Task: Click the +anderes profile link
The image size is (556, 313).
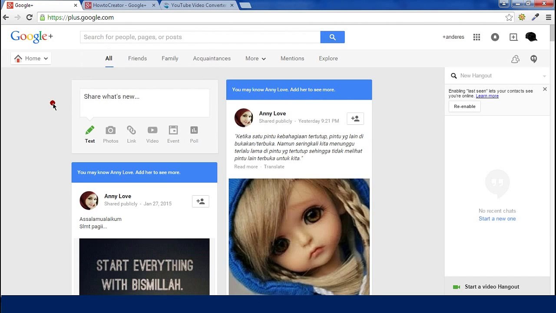Action: pyautogui.click(x=453, y=37)
